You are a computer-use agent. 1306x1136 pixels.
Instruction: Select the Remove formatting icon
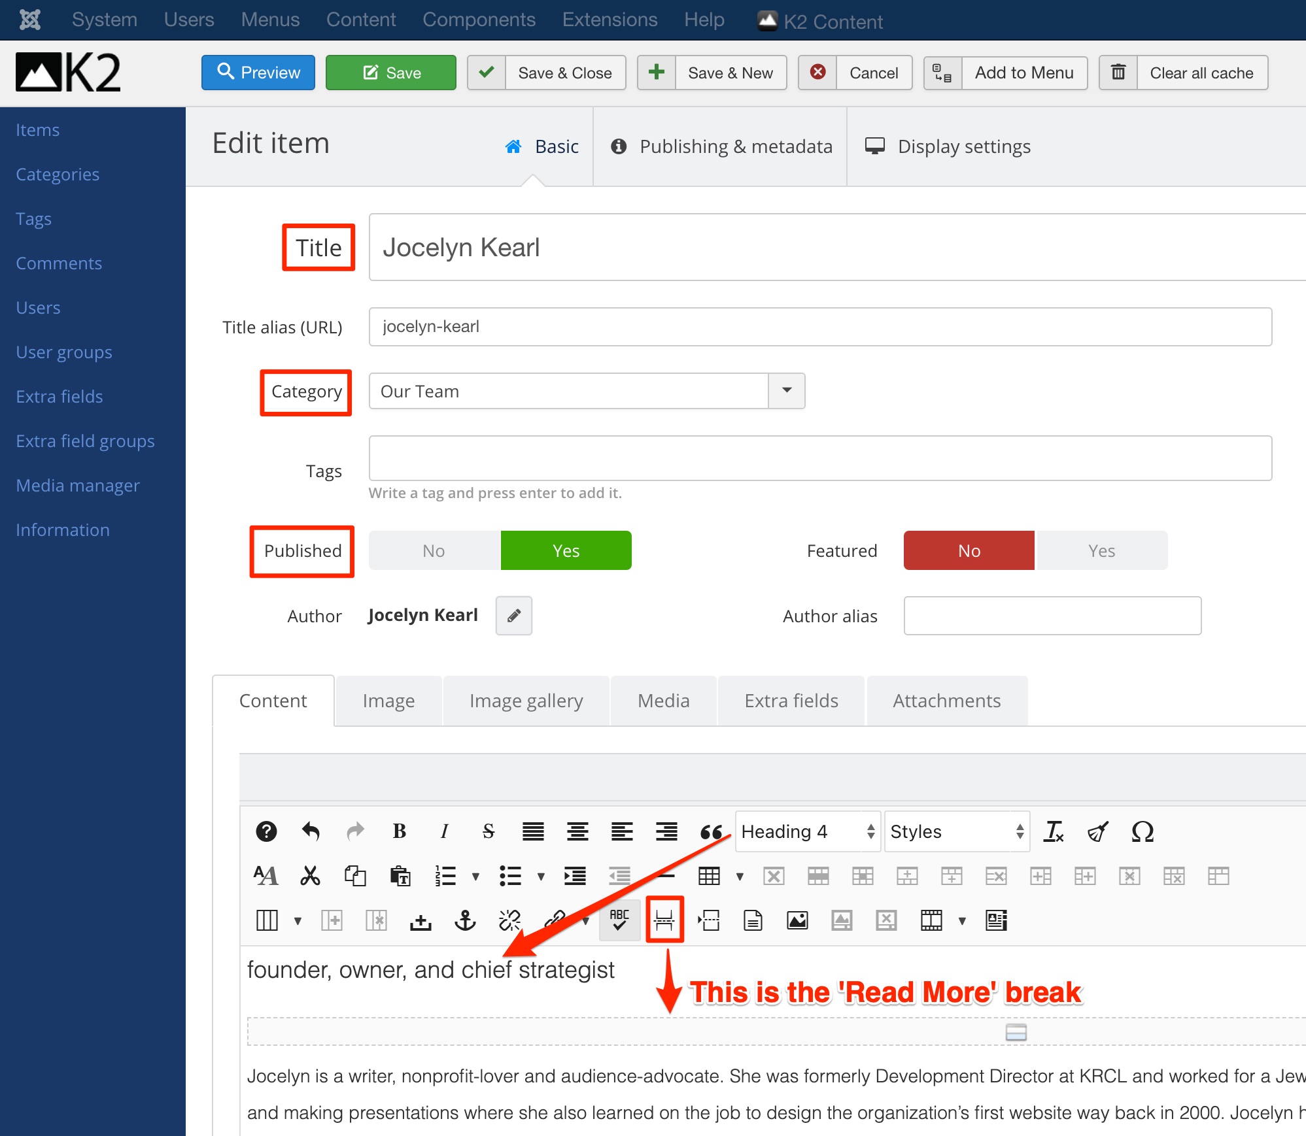1055,831
